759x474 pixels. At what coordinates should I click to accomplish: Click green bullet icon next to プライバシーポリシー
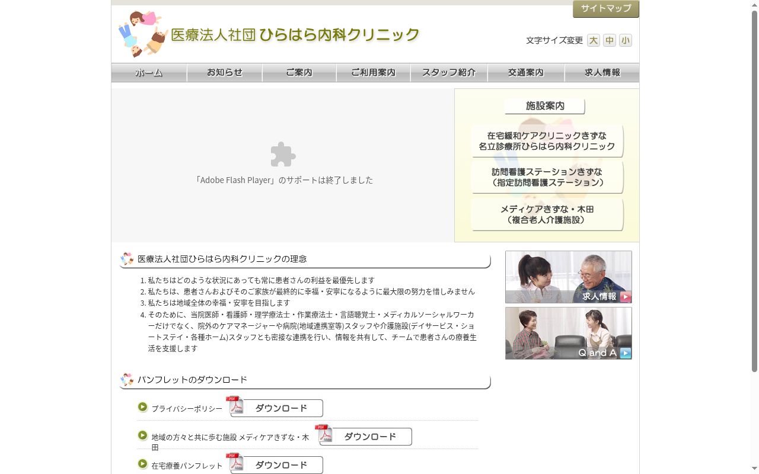tap(142, 407)
